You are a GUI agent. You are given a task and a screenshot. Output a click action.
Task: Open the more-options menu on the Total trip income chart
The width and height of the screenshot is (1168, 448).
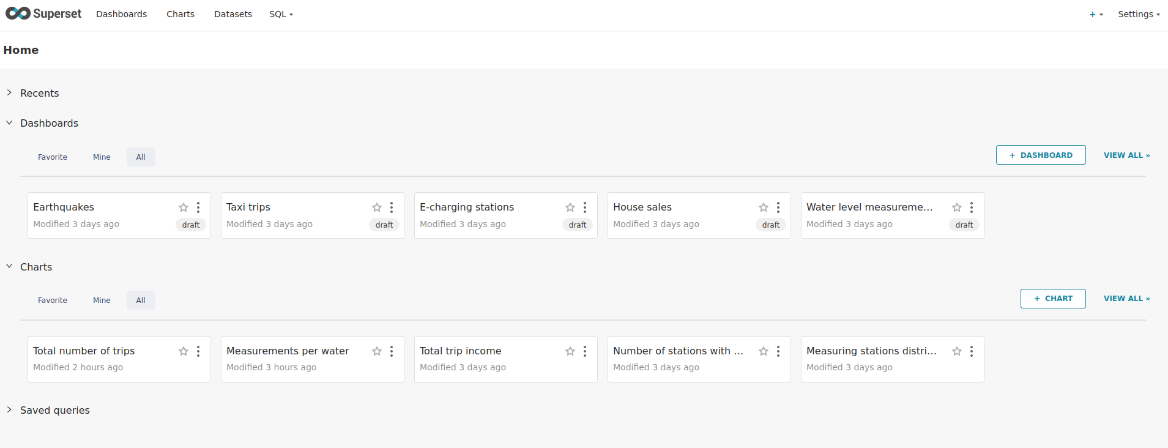pyautogui.click(x=585, y=351)
